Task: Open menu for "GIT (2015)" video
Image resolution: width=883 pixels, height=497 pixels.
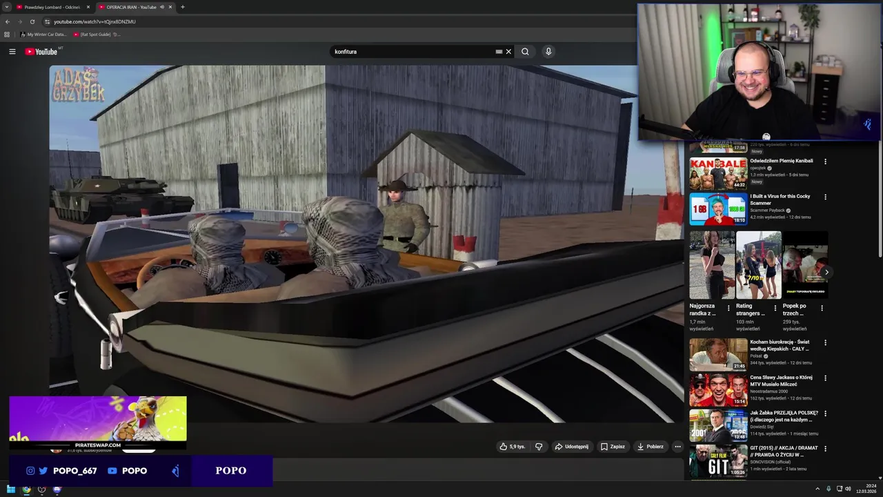Action: [x=825, y=449]
